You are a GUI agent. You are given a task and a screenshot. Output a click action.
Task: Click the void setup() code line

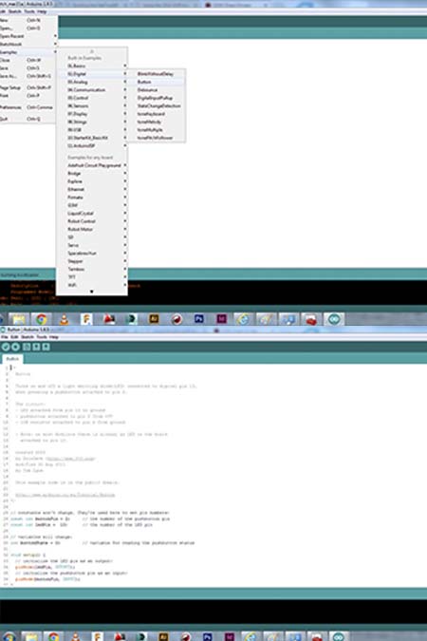click(28, 555)
